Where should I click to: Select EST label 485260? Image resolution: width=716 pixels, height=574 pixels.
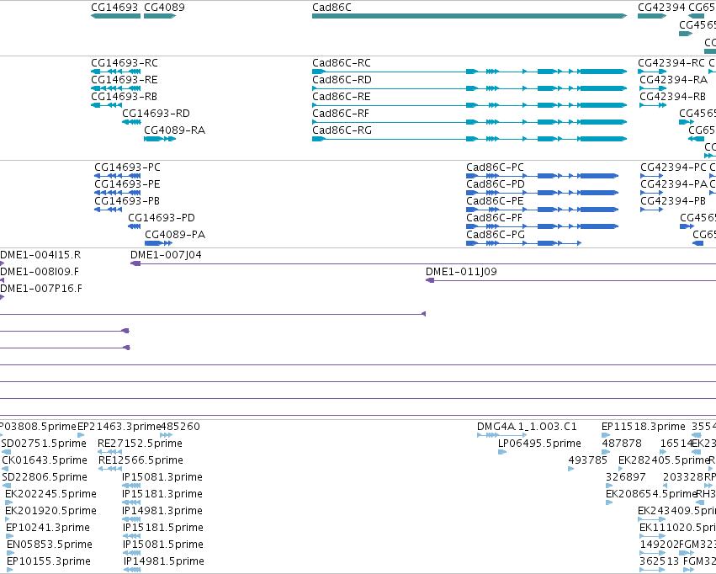(180, 427)
